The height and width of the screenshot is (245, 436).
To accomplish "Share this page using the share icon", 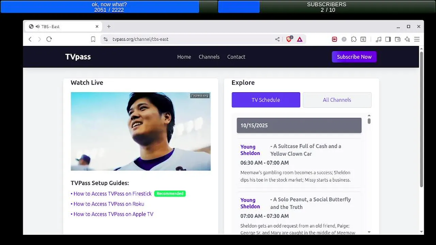I will (x=277, y=39).
